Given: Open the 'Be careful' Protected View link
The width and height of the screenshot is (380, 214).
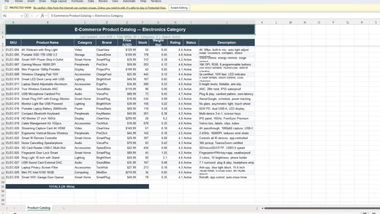Looking at the screenshot, I should [x=100, y=8].
